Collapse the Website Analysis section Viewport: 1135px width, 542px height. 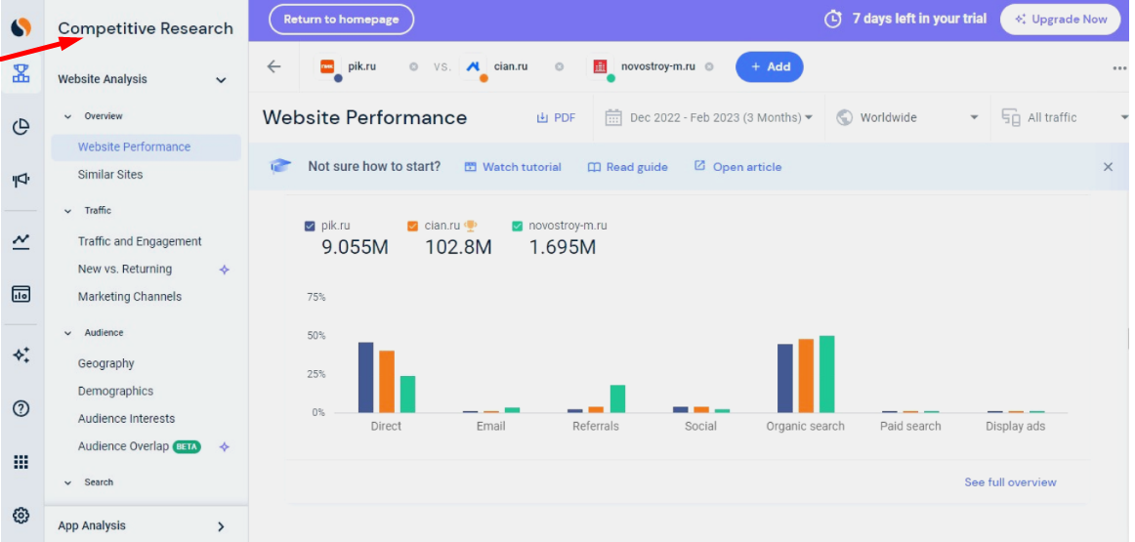(x=221, y=80)
